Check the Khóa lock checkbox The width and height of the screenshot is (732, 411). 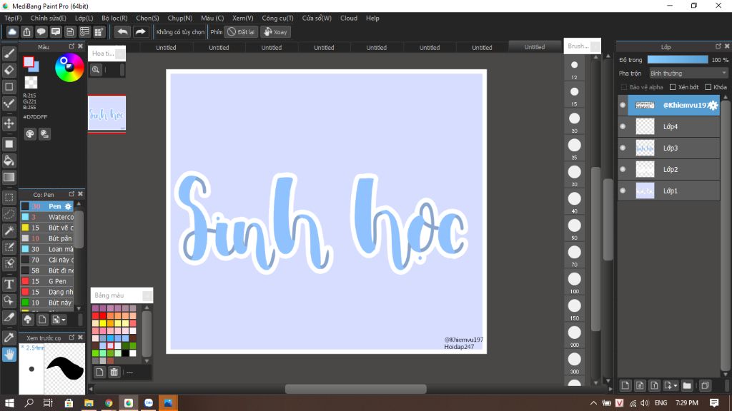coord(708,87)
